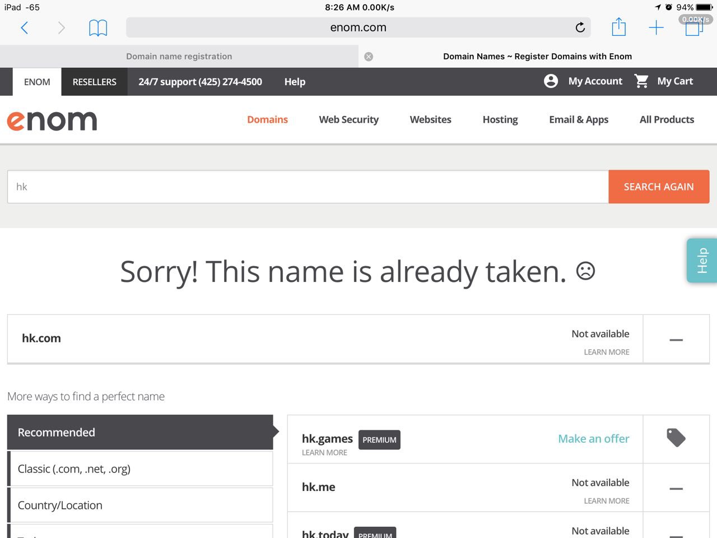Viewport: 717px width, 538px height.
Task: Tap the Safari back arrow
Action: 24,27
